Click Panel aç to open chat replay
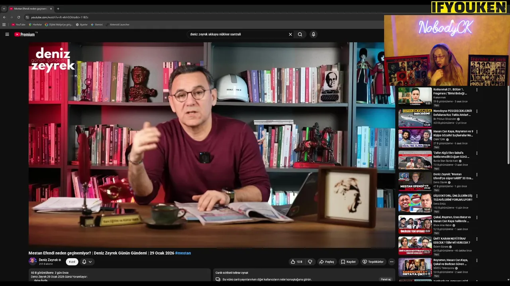This screenshot has width=510, height=286. pos(386,279)
